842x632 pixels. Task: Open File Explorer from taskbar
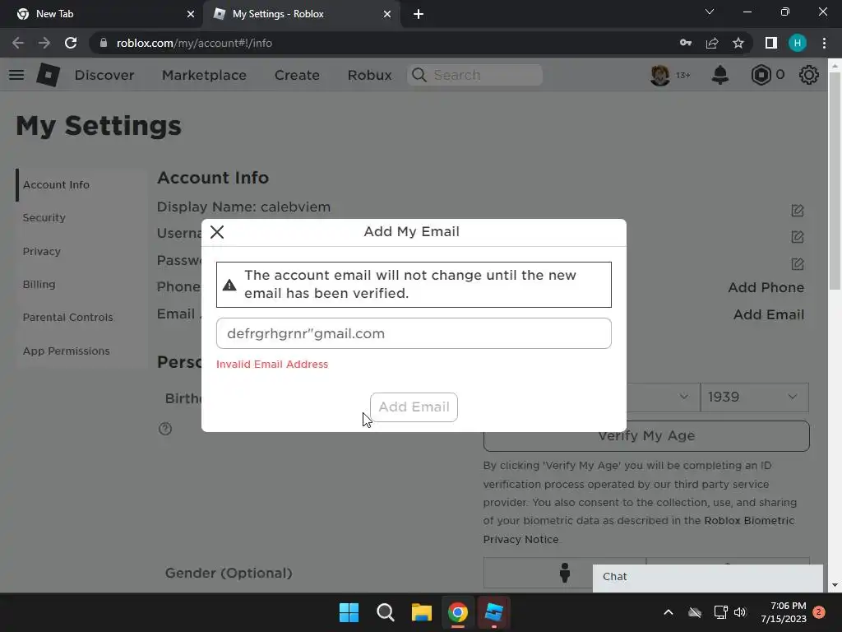(x=422, y=612)
